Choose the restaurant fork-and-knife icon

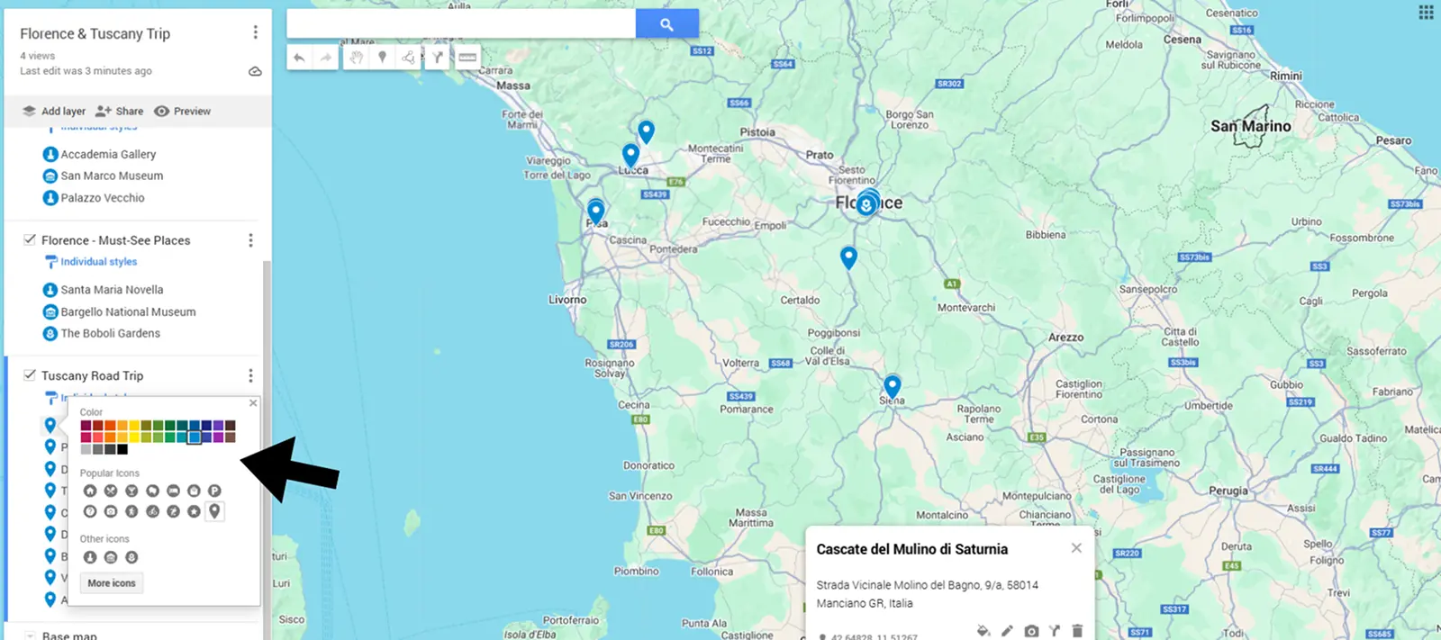(110, 491)
